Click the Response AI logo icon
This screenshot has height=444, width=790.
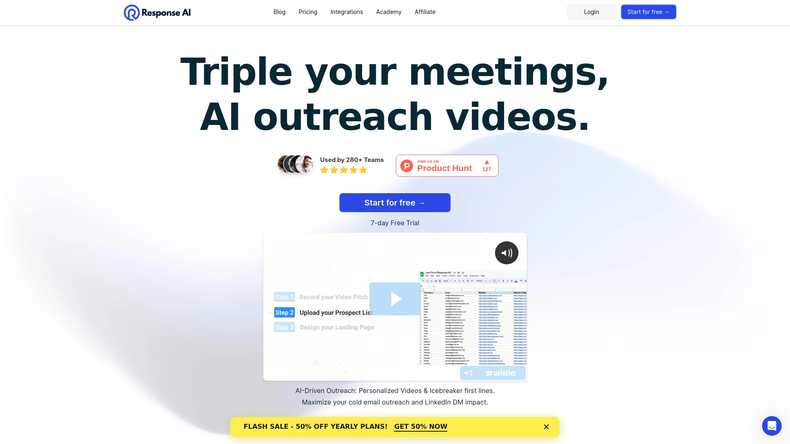(x=130, y=12)
